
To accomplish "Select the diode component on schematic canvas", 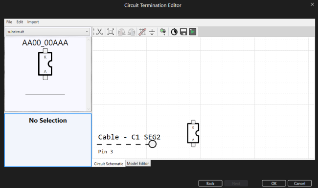I will click(x=193, y=133).
